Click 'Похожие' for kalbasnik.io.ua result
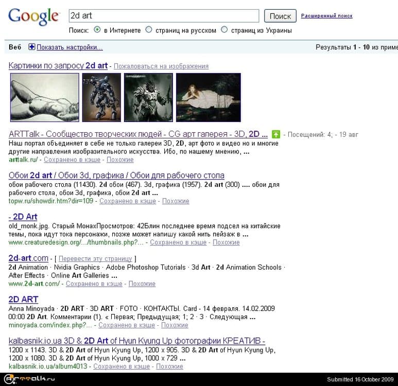 click(x=169, y=366)
